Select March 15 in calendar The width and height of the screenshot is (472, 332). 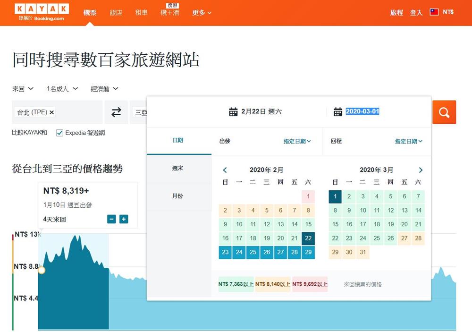click(335, 224)
